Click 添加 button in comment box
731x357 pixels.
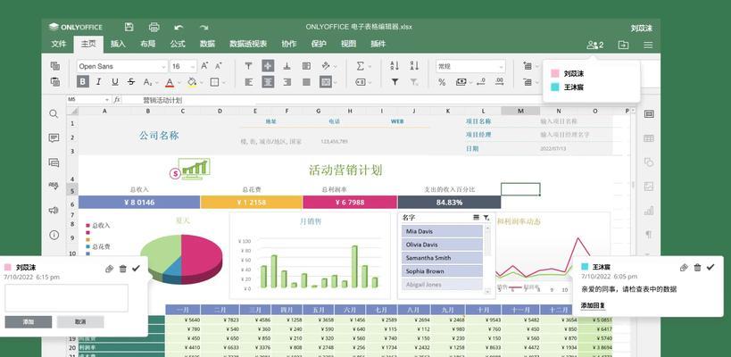pyautogui.click(x=29, y=322)
